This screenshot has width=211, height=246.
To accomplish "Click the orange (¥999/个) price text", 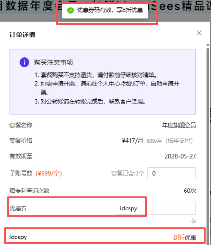I will coord(49,173).
